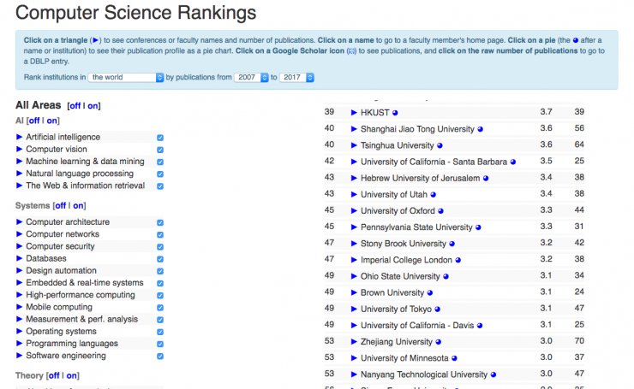Viewport: 634px width, 389px height.
Task: Click pie icon next to Tsinghua University
Action: click(440, 145)
